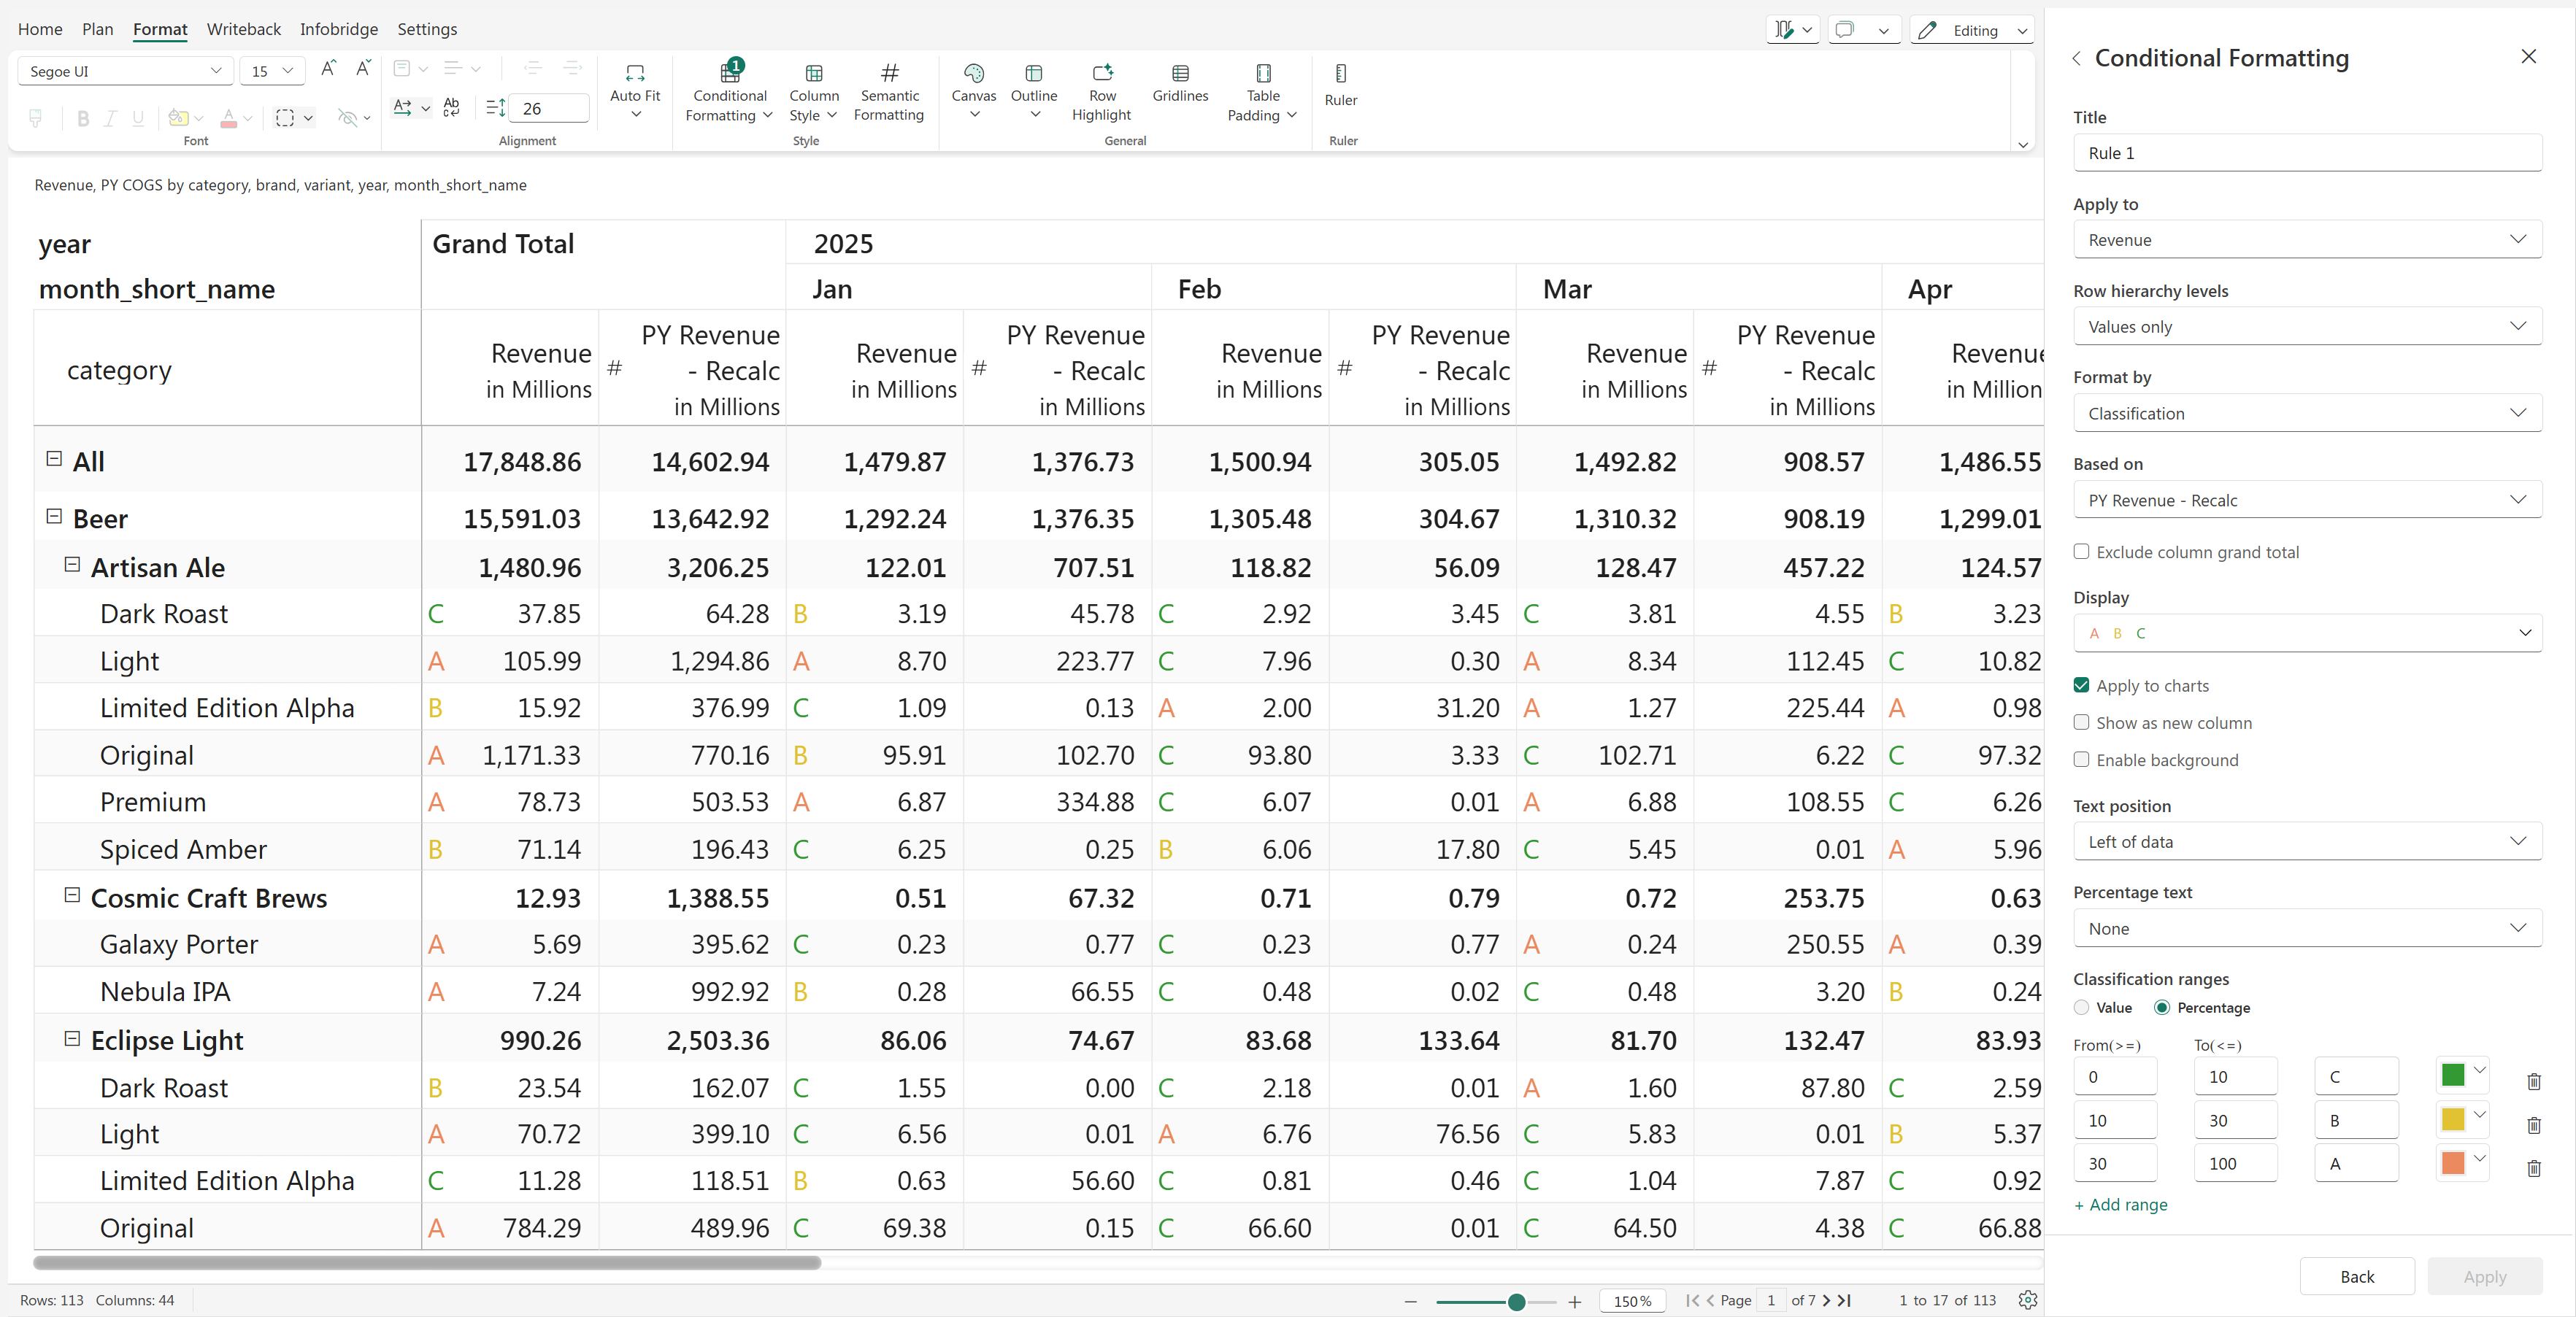Screen dimensions: 2576x1317
Task: Select the Value radio button
Action: (2081, 1007)
